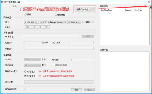Click the Status column header
Viewport: 152px width, 94px height.
tap(129, 10)
